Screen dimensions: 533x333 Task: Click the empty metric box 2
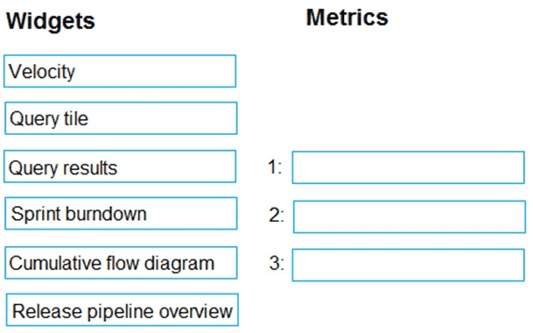(410, 217)
